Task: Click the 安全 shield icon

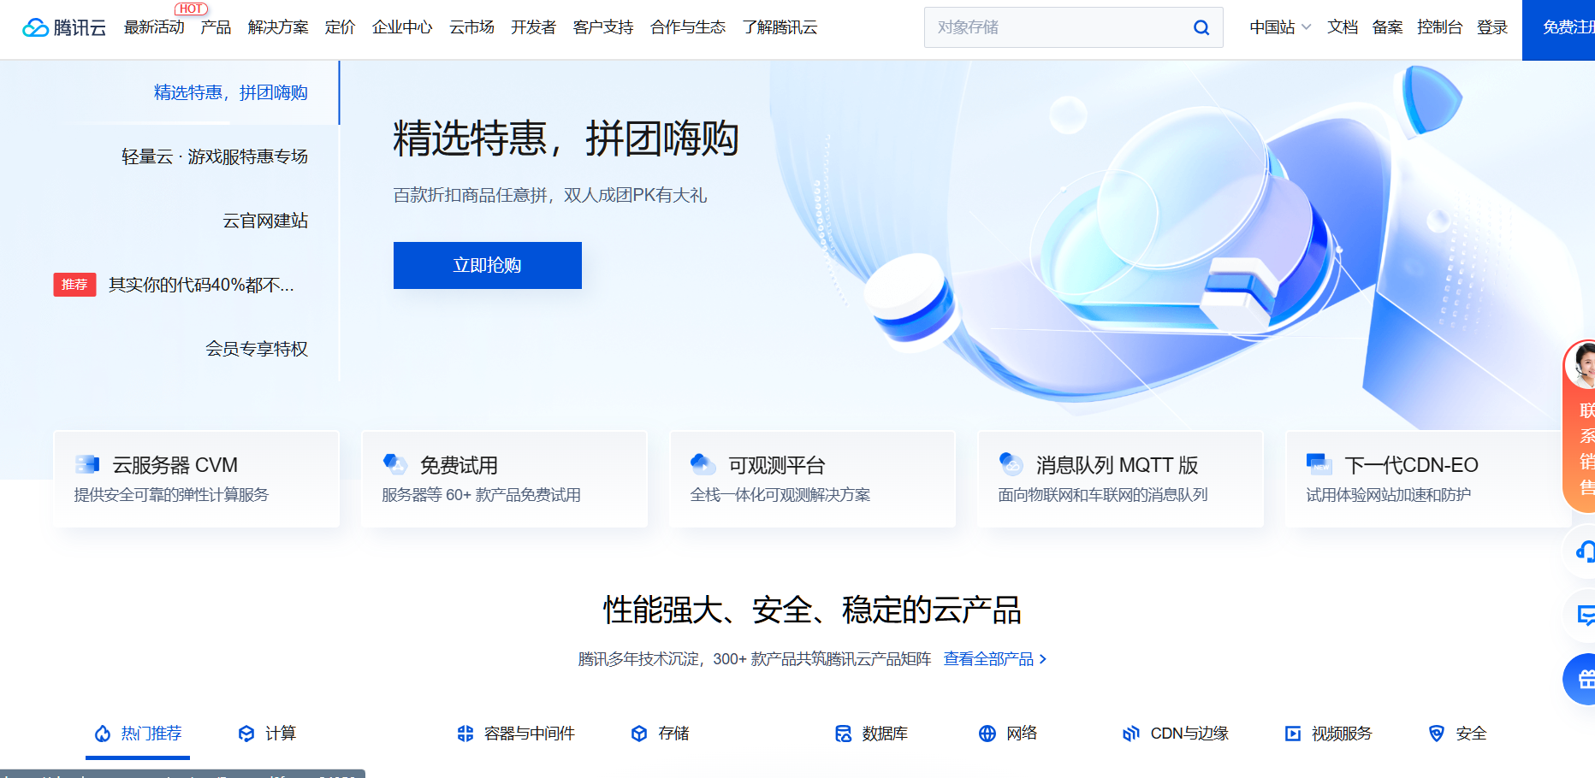Action: [x=1437, y=734]
